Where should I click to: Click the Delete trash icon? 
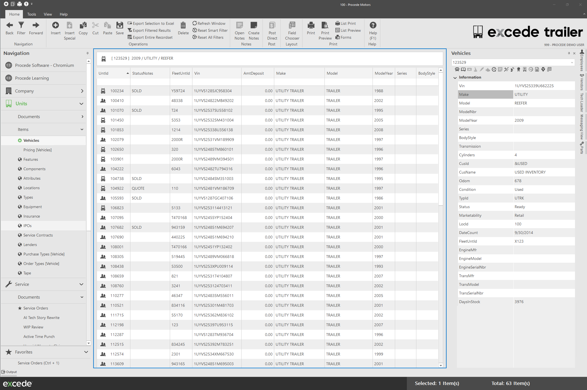(183, 25)
